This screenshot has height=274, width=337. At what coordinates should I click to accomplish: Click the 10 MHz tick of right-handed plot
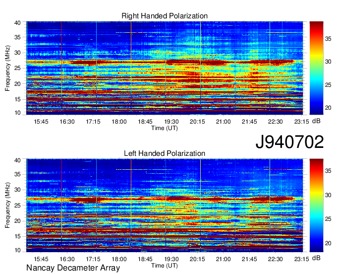click(17, 113)
